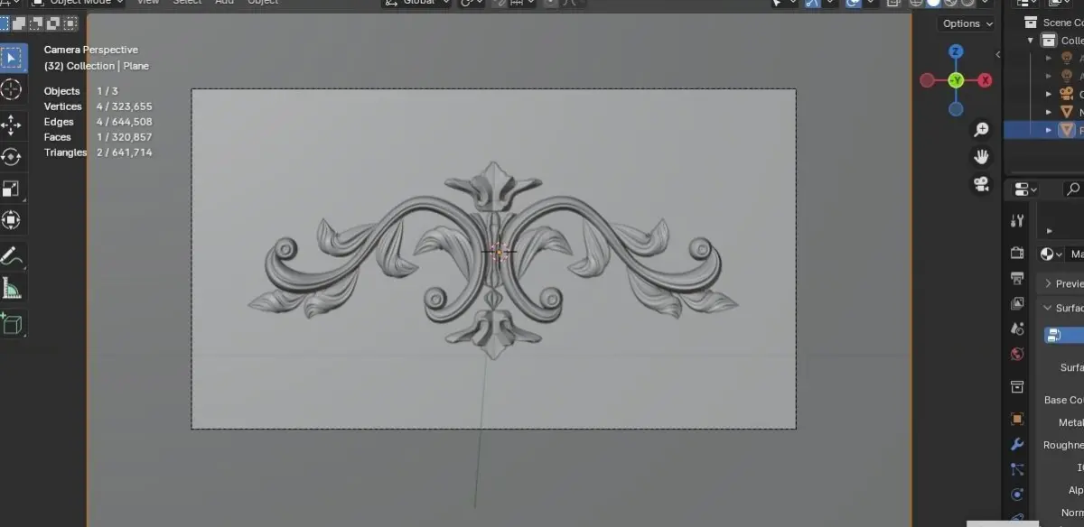Open the shading options dropdown arrow
1084x527 pixels.
click(986, 3)
